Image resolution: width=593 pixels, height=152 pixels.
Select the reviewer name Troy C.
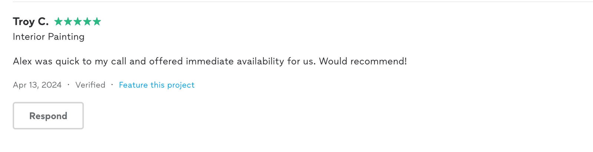(x=31, y=21)
